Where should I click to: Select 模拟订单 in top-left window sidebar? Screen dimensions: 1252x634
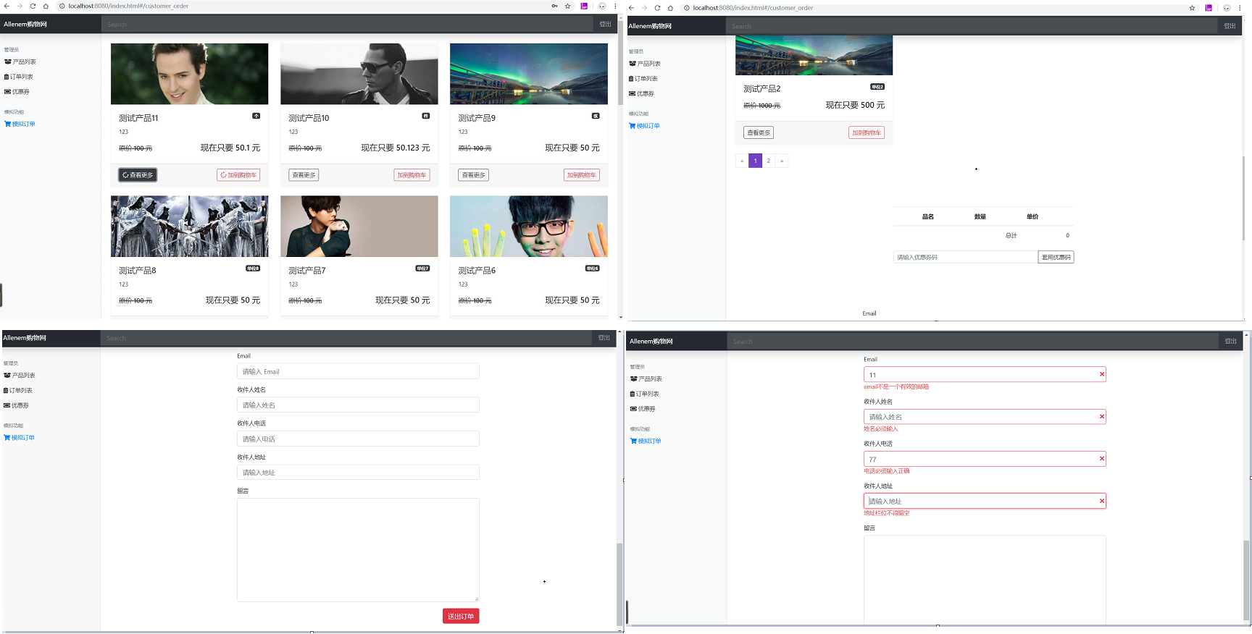click(20, 124)
